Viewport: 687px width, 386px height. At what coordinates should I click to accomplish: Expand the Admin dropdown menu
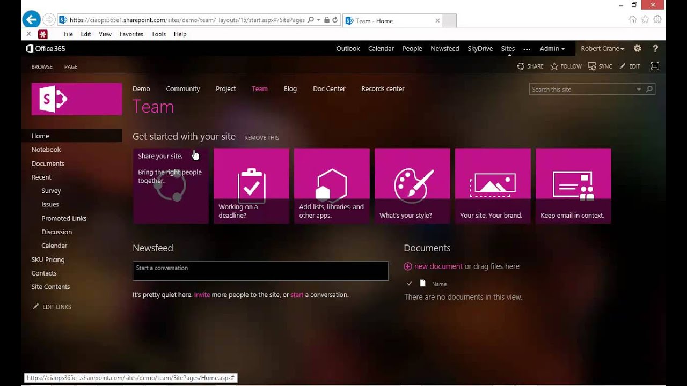(x=552, y=48)
